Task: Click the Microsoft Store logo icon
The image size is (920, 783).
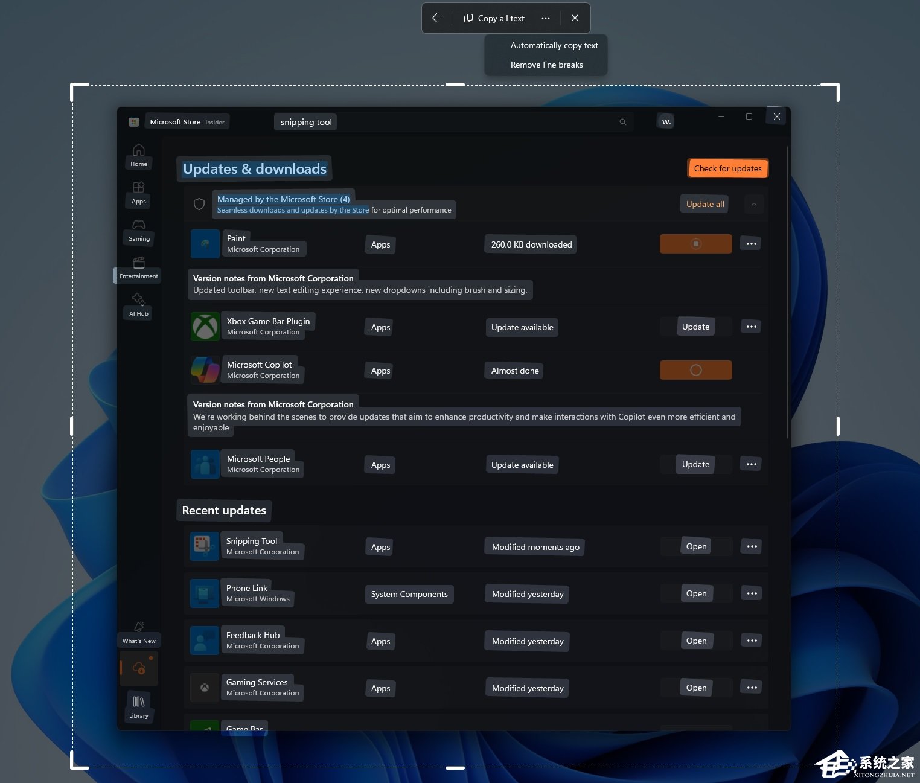Action: [x=134, y=122]
